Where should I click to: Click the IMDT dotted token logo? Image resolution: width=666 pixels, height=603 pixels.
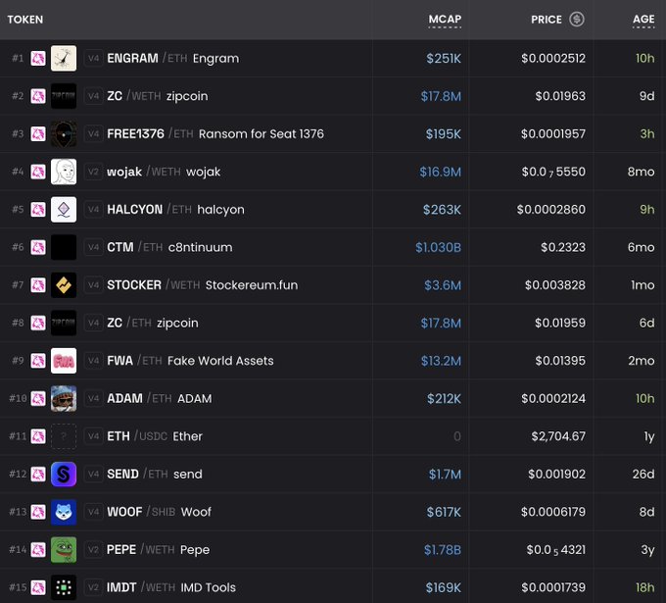pos(64,587)
